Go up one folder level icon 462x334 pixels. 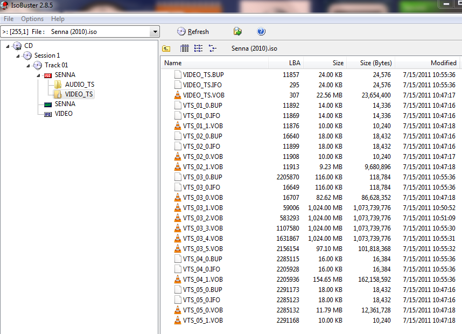(166, 48)
